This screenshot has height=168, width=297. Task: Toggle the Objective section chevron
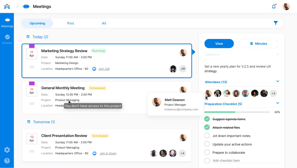coord(278,54)
